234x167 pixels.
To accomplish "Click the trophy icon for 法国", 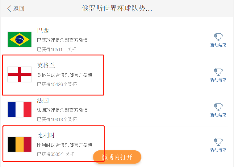I will tap(218, 107).
